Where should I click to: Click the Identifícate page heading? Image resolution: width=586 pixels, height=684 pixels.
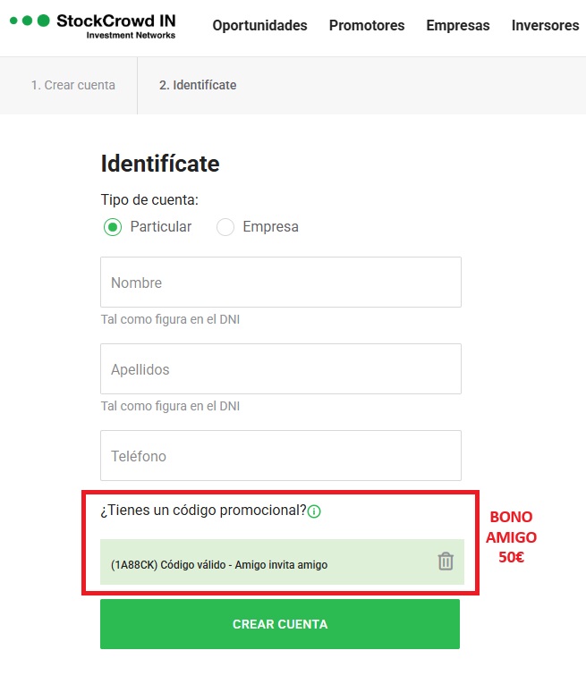pyautogui.click(x=160, y=165)
